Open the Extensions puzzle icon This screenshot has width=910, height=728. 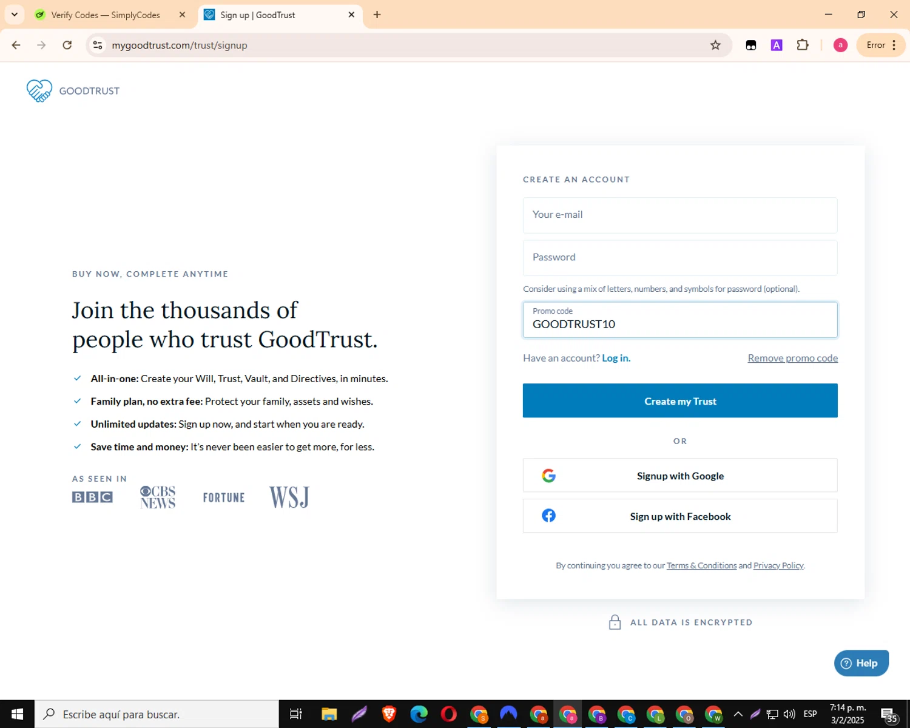click(x=803, y=45)
